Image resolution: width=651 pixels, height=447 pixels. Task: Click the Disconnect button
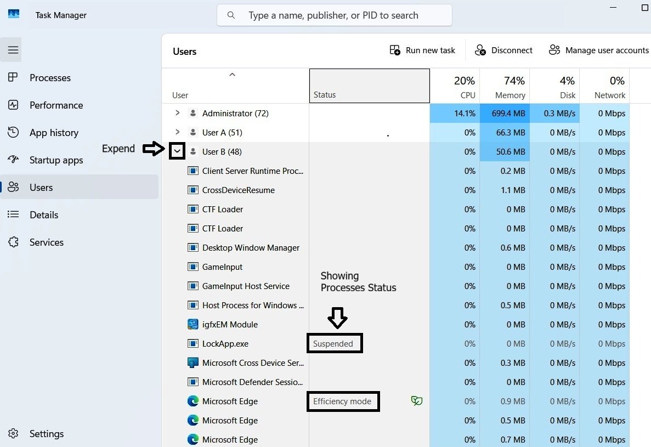point(503,50)
